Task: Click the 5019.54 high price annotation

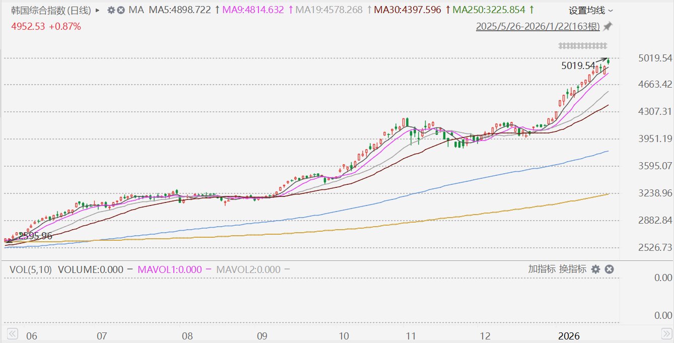Action: [578, 65]
